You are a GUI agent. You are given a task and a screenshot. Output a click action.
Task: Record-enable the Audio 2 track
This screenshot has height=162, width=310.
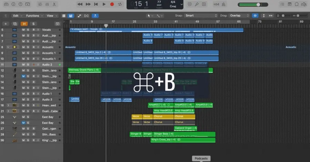coord(34,64)
